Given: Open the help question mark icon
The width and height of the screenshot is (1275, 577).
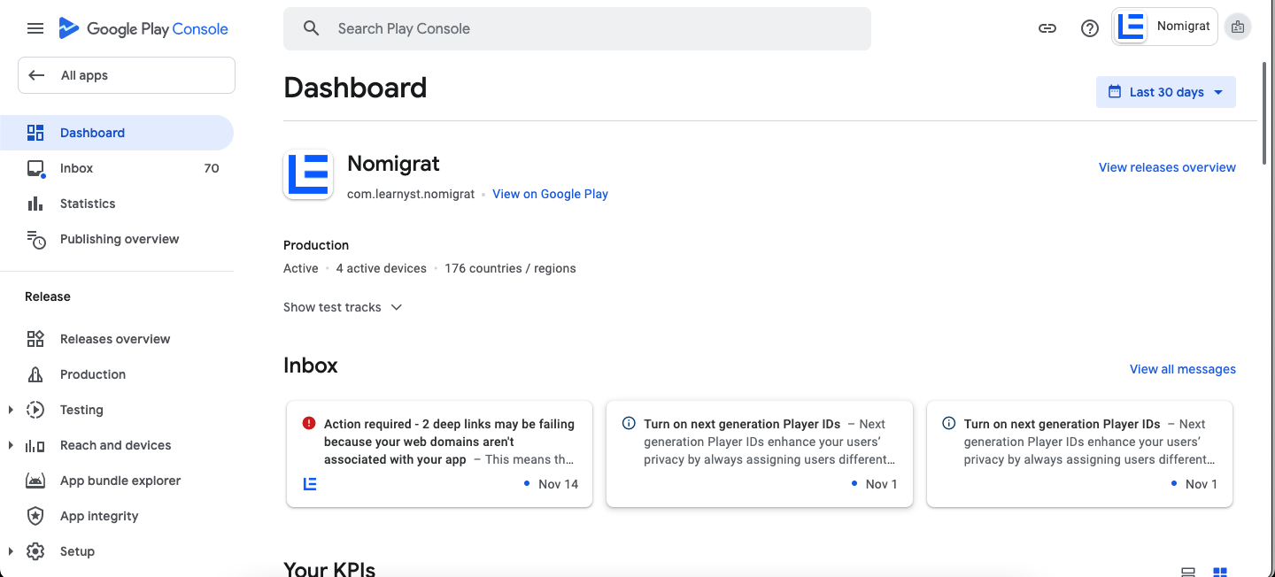Looking at the screenshot, I should coord(1090,28).
